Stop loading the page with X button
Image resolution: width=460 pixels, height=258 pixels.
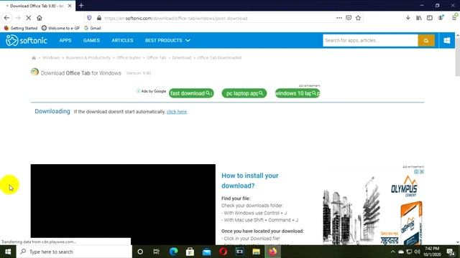[29, 18]
